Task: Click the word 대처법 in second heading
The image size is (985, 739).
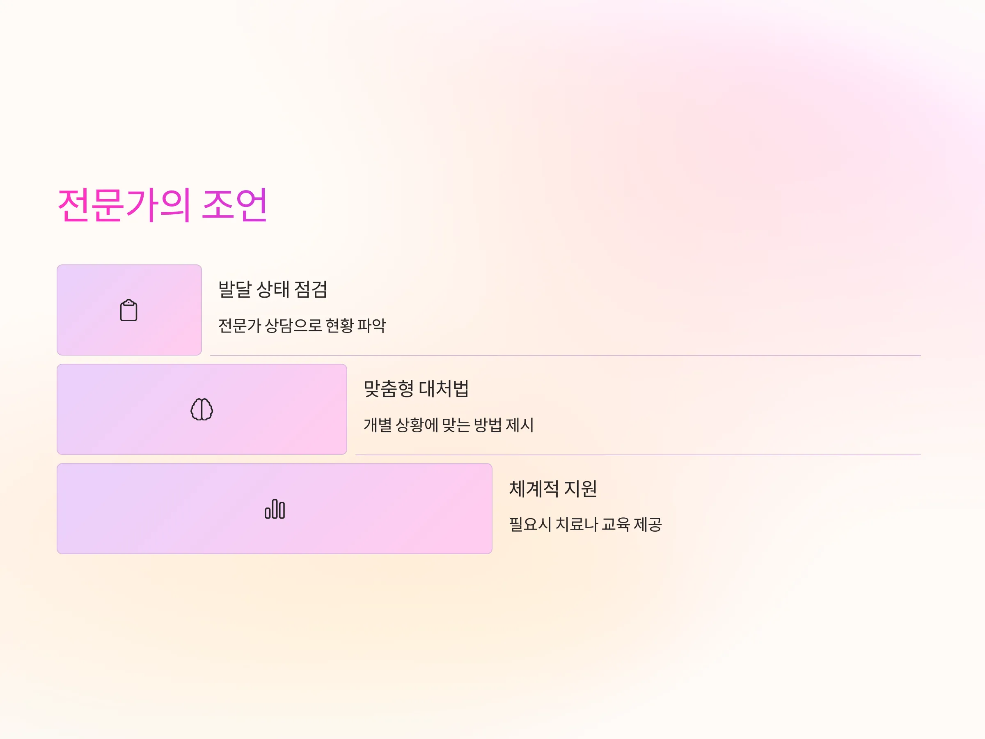Action: [444, 389]
